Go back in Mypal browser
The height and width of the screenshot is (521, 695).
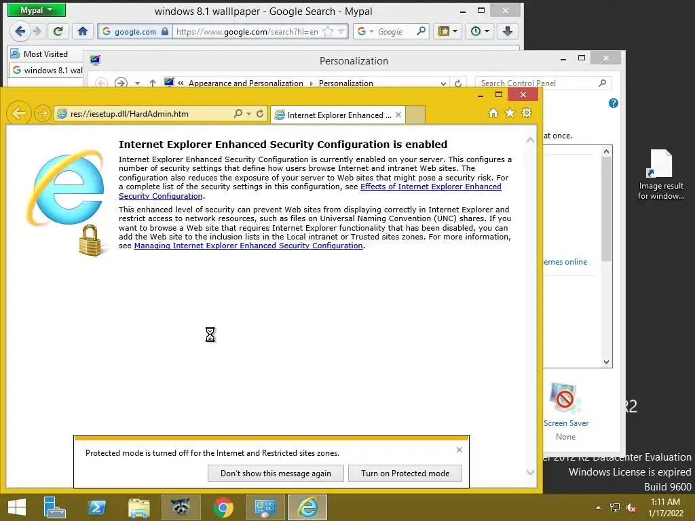click(x=20, y=31)
